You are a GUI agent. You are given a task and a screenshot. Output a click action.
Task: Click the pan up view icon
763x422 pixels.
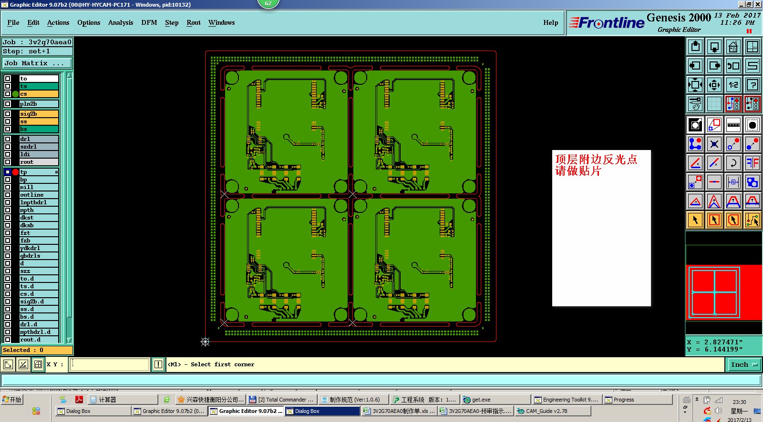tap(695, 47)
